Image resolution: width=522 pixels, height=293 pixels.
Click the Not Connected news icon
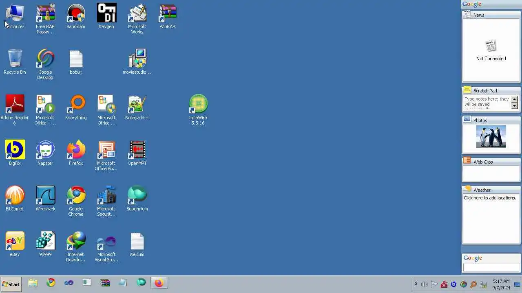[491, 46]
